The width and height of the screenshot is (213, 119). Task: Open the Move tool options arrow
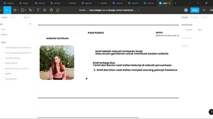[x=10, y=10]
